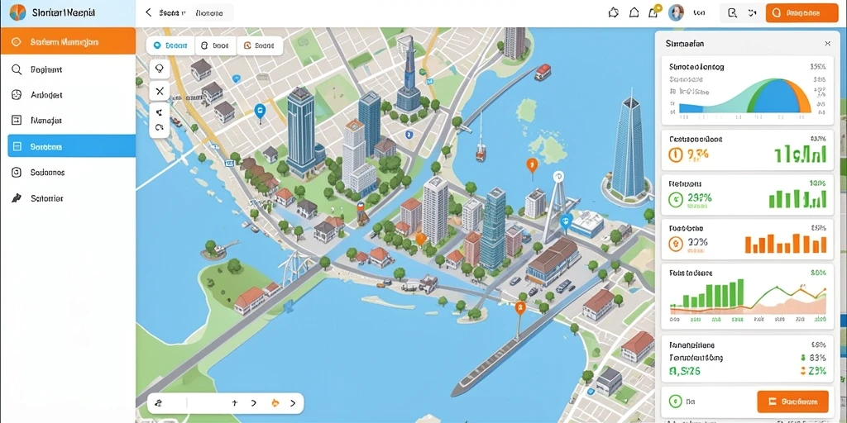Open the sidebar item with magnifier icon
The width and height of the screenshot is (847, 423).
coord(68,69)
